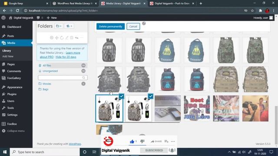Viewport: 278px width, 156px height.
Task: Close the Google Keep tab
Action: [47, 3]
